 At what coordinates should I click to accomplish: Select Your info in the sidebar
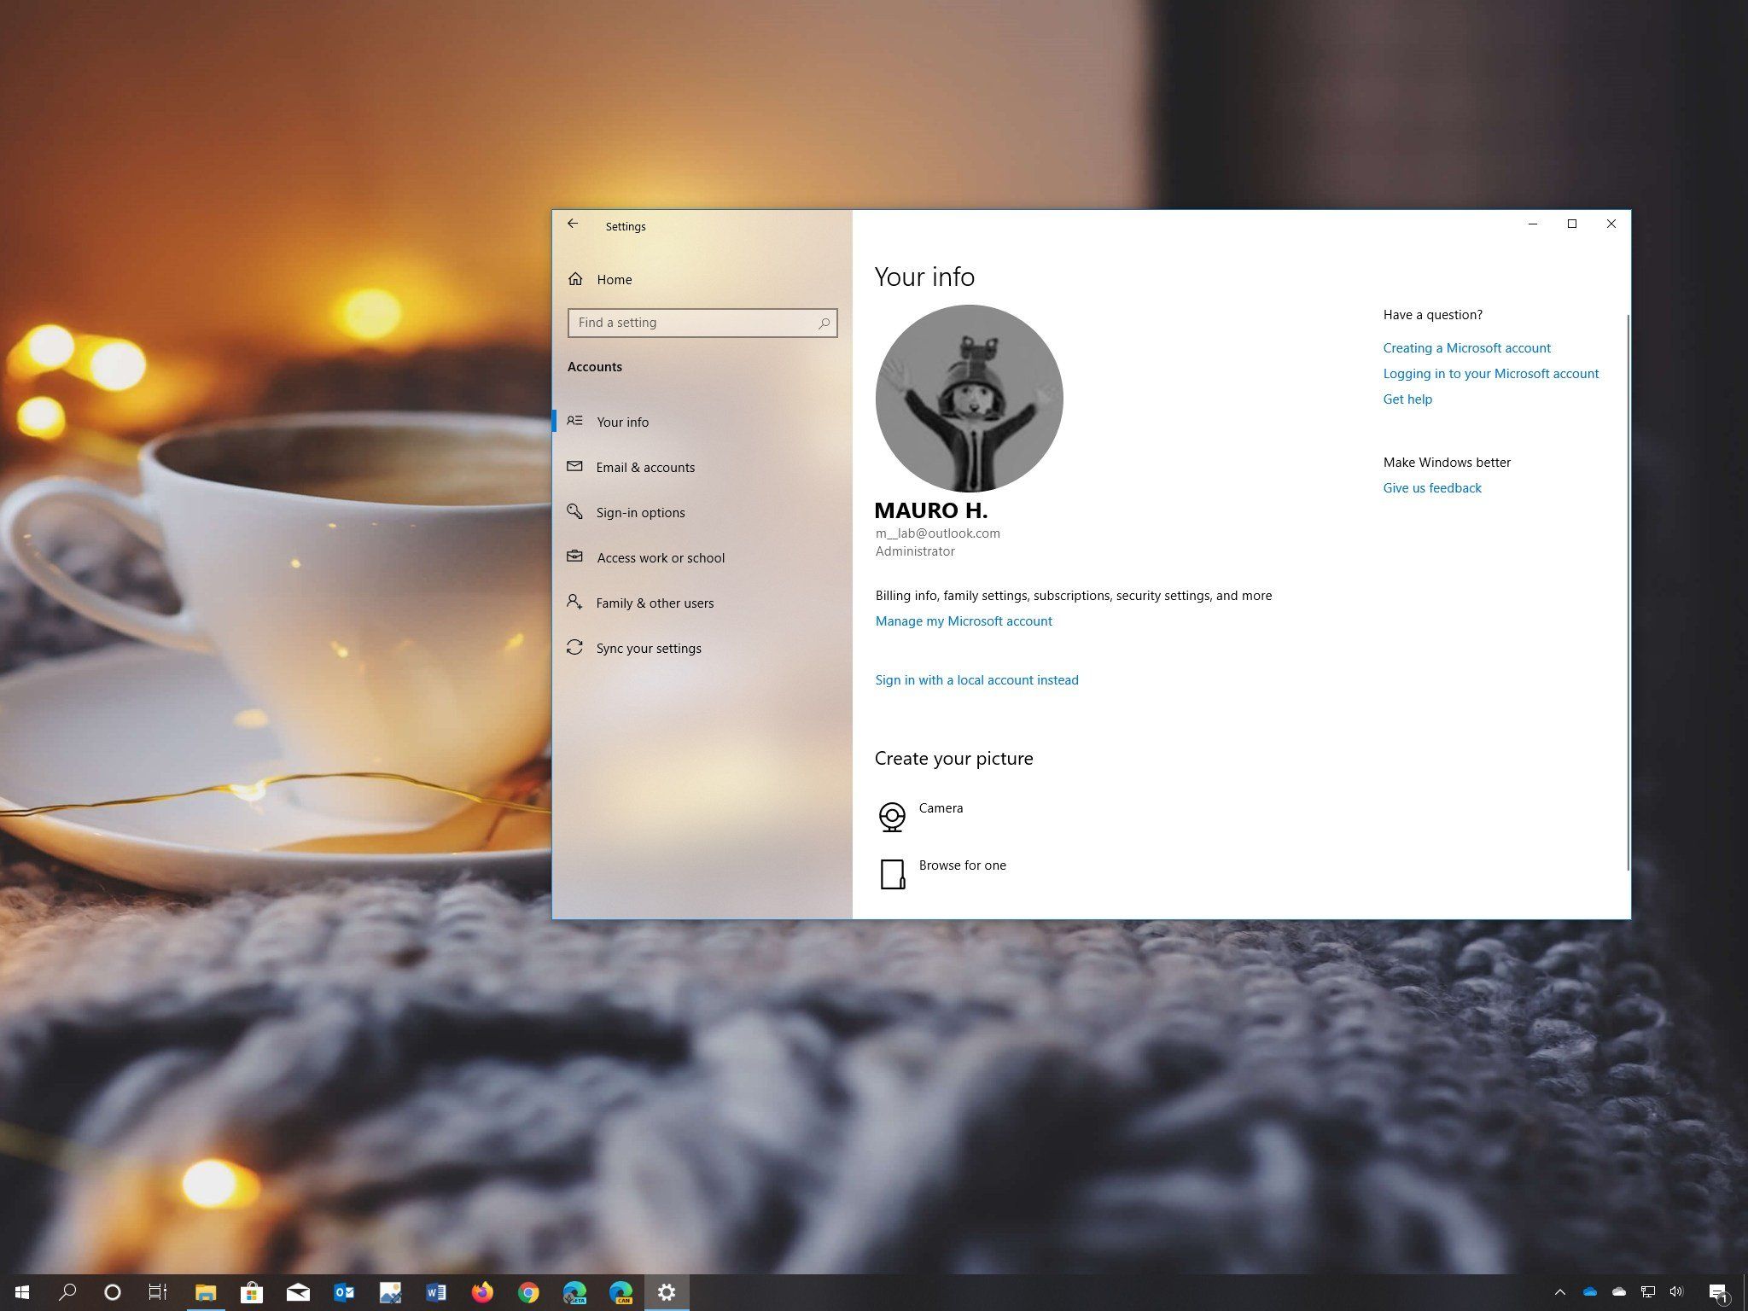coord(622,422)
